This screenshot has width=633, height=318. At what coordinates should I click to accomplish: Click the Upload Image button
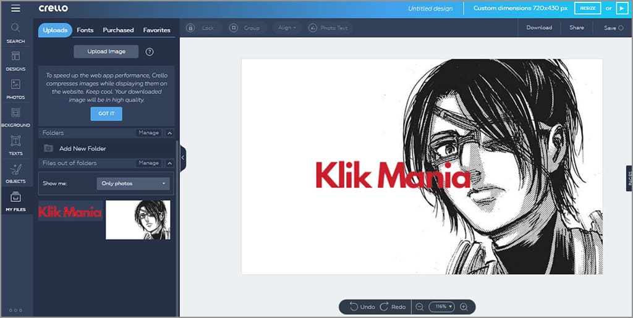click(x=106, y=52)
